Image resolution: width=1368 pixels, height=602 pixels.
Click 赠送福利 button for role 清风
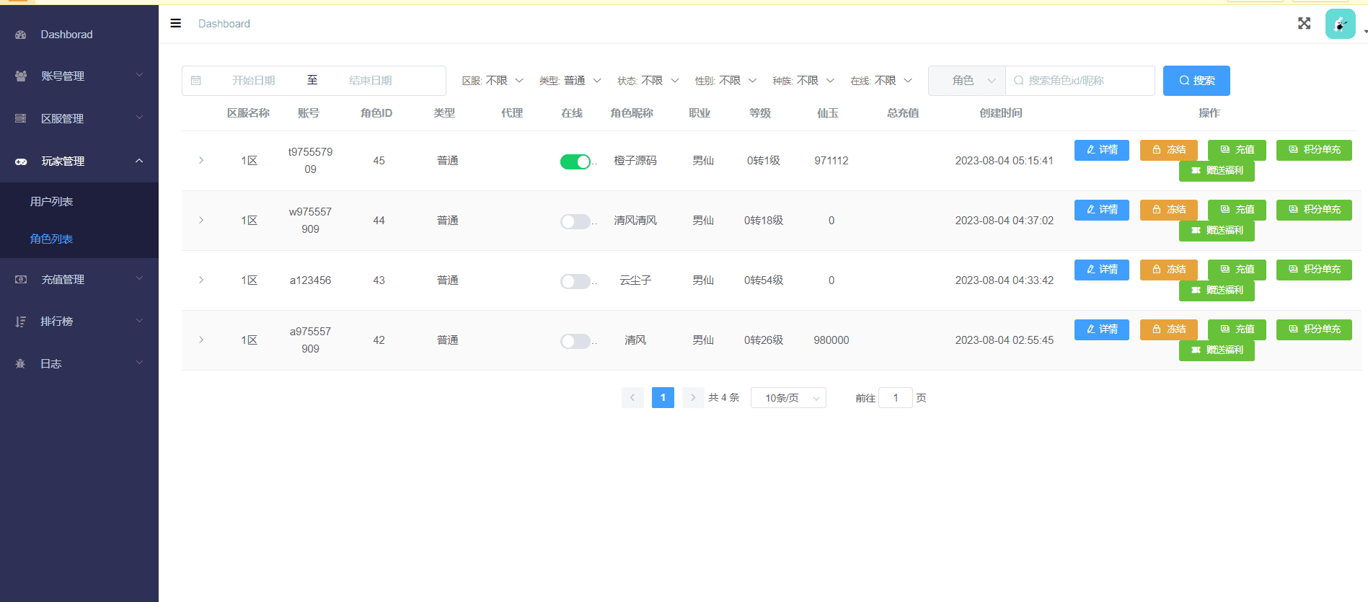click(1216, 350)
